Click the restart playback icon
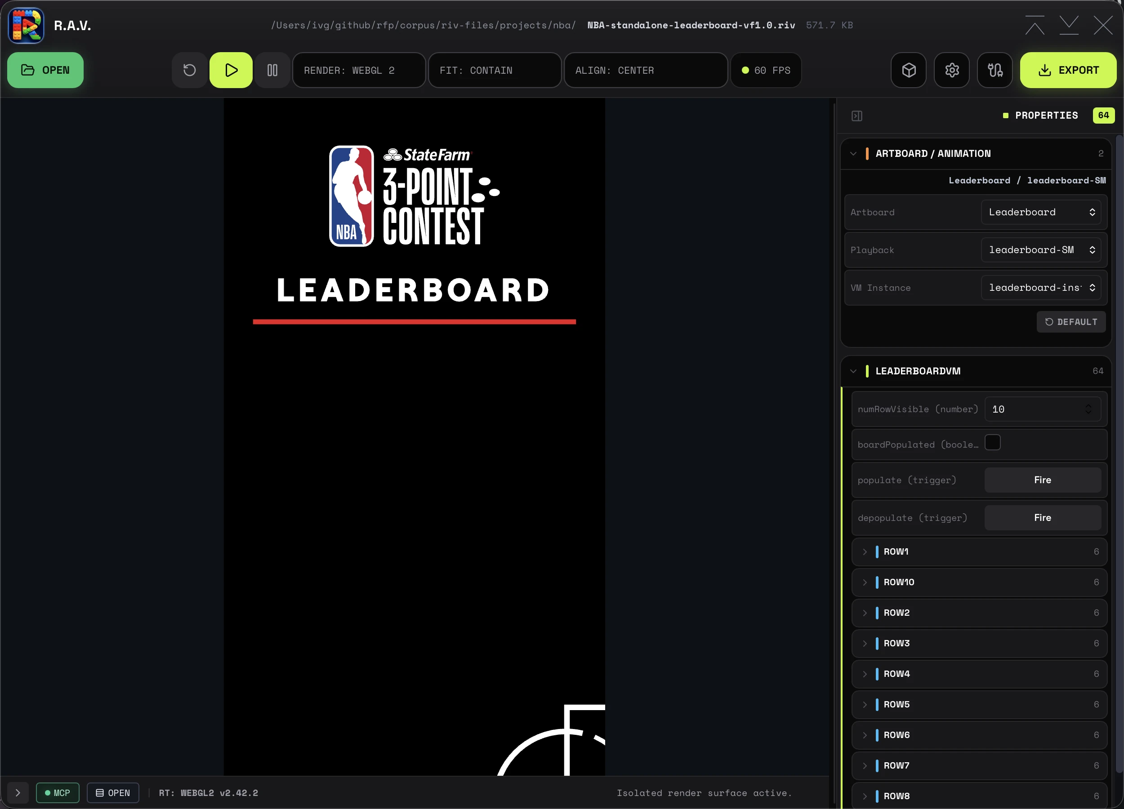This screenshot has height=809, width=1124. (189, 70)
